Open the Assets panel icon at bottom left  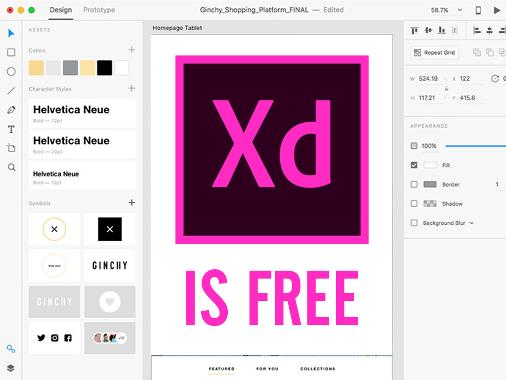[x=11, y=349]
